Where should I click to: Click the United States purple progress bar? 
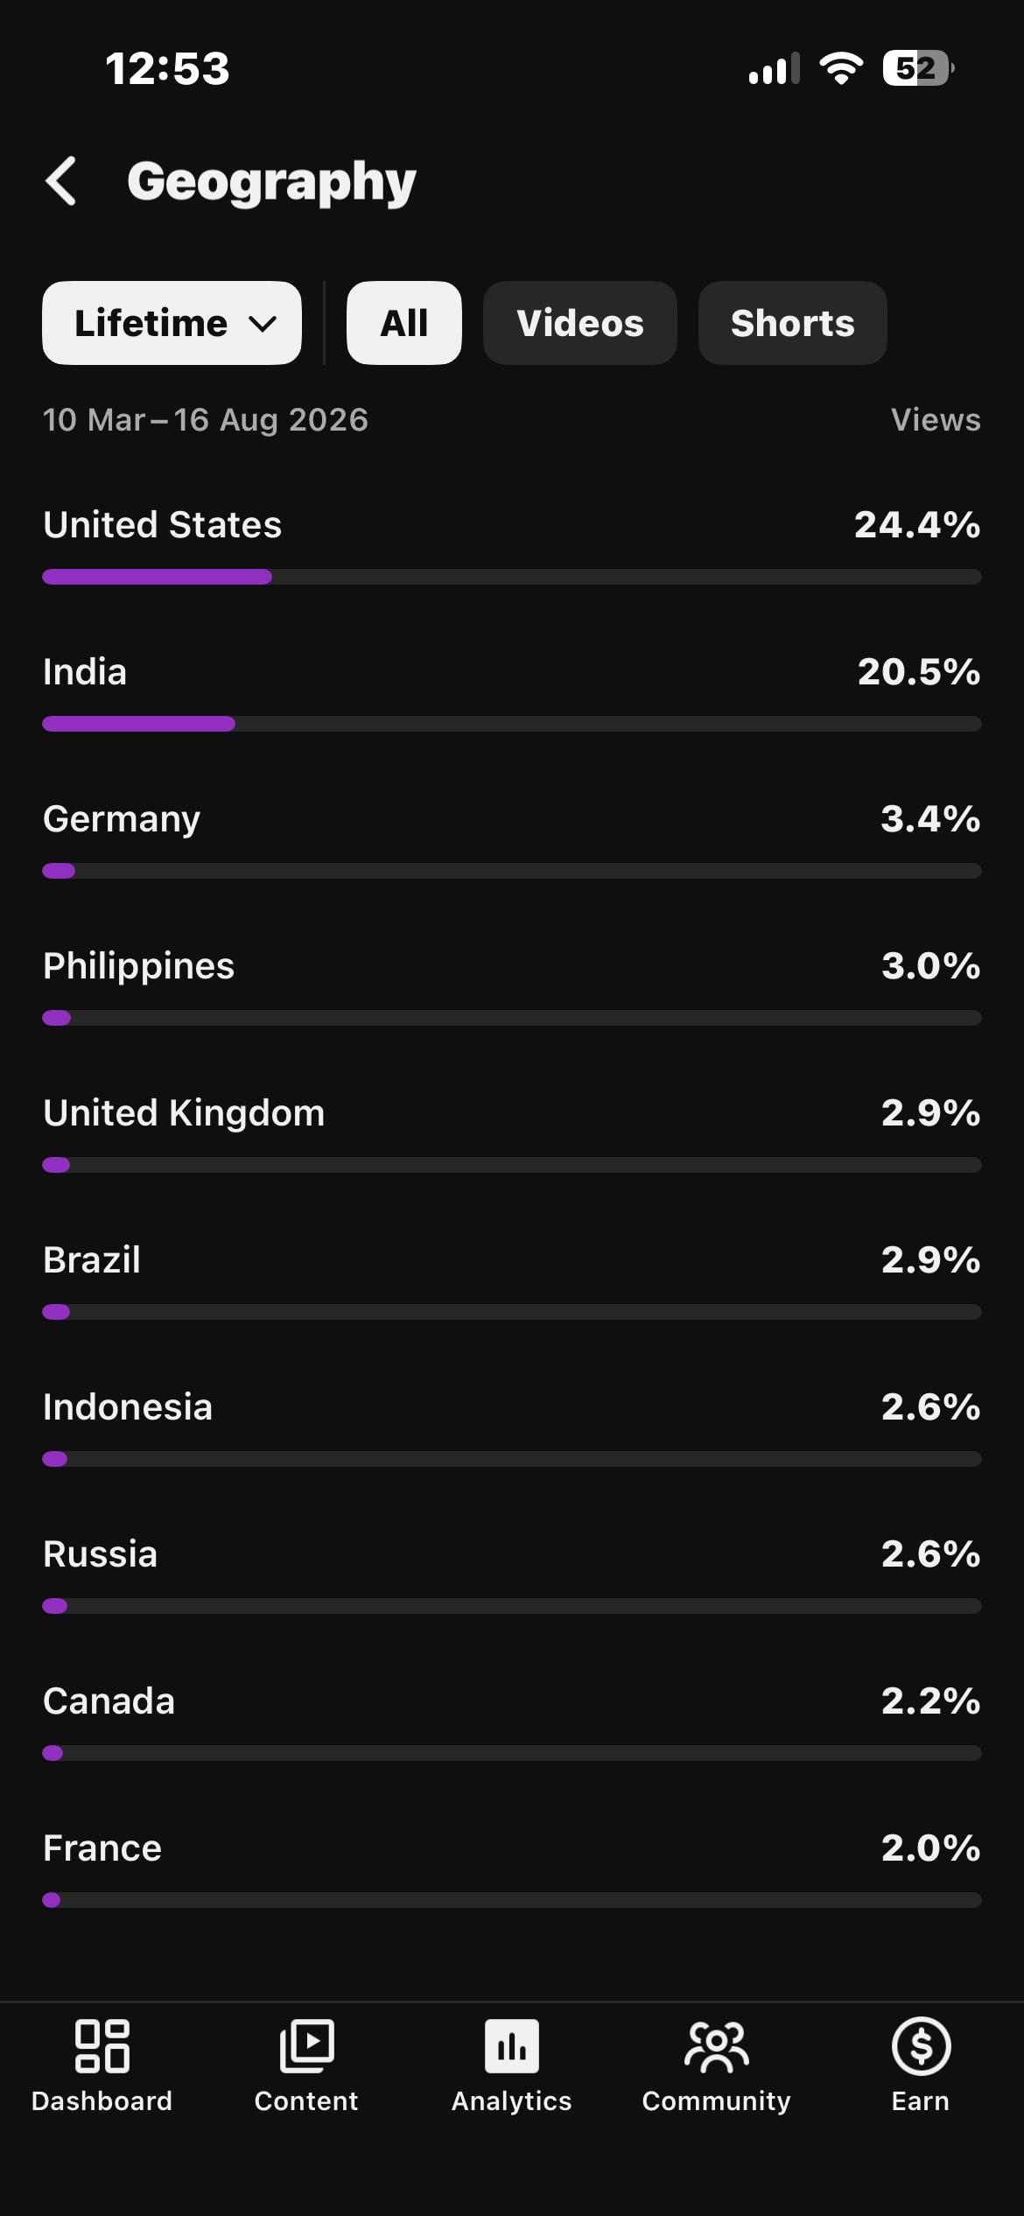[158, 577]
